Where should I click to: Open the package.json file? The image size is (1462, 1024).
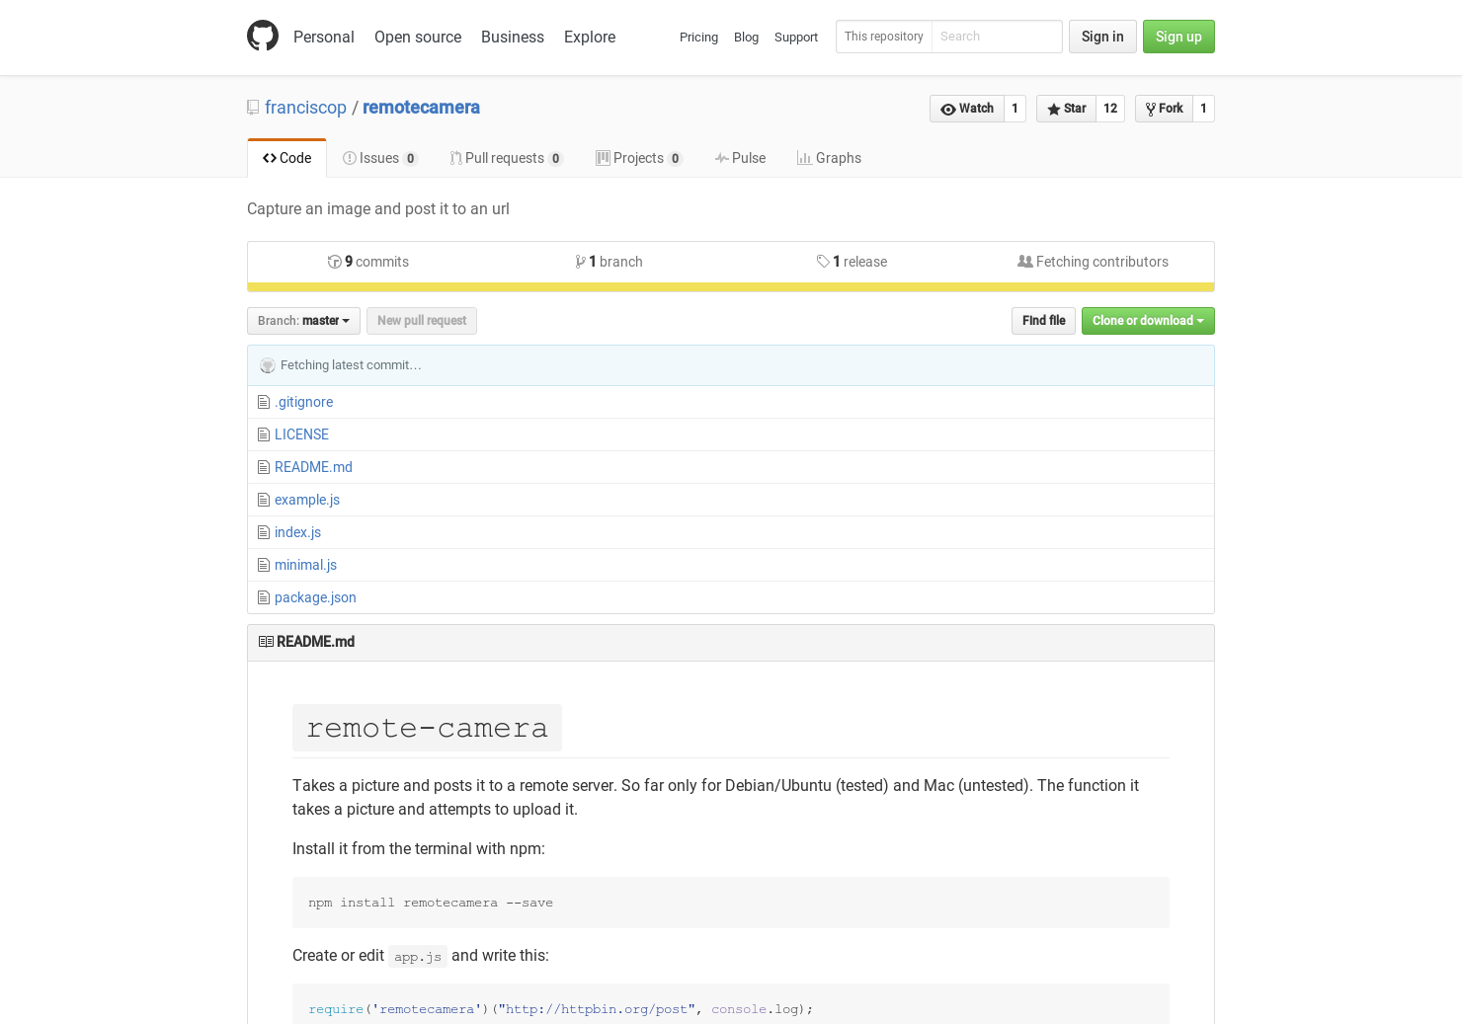(x=315, y=596)
